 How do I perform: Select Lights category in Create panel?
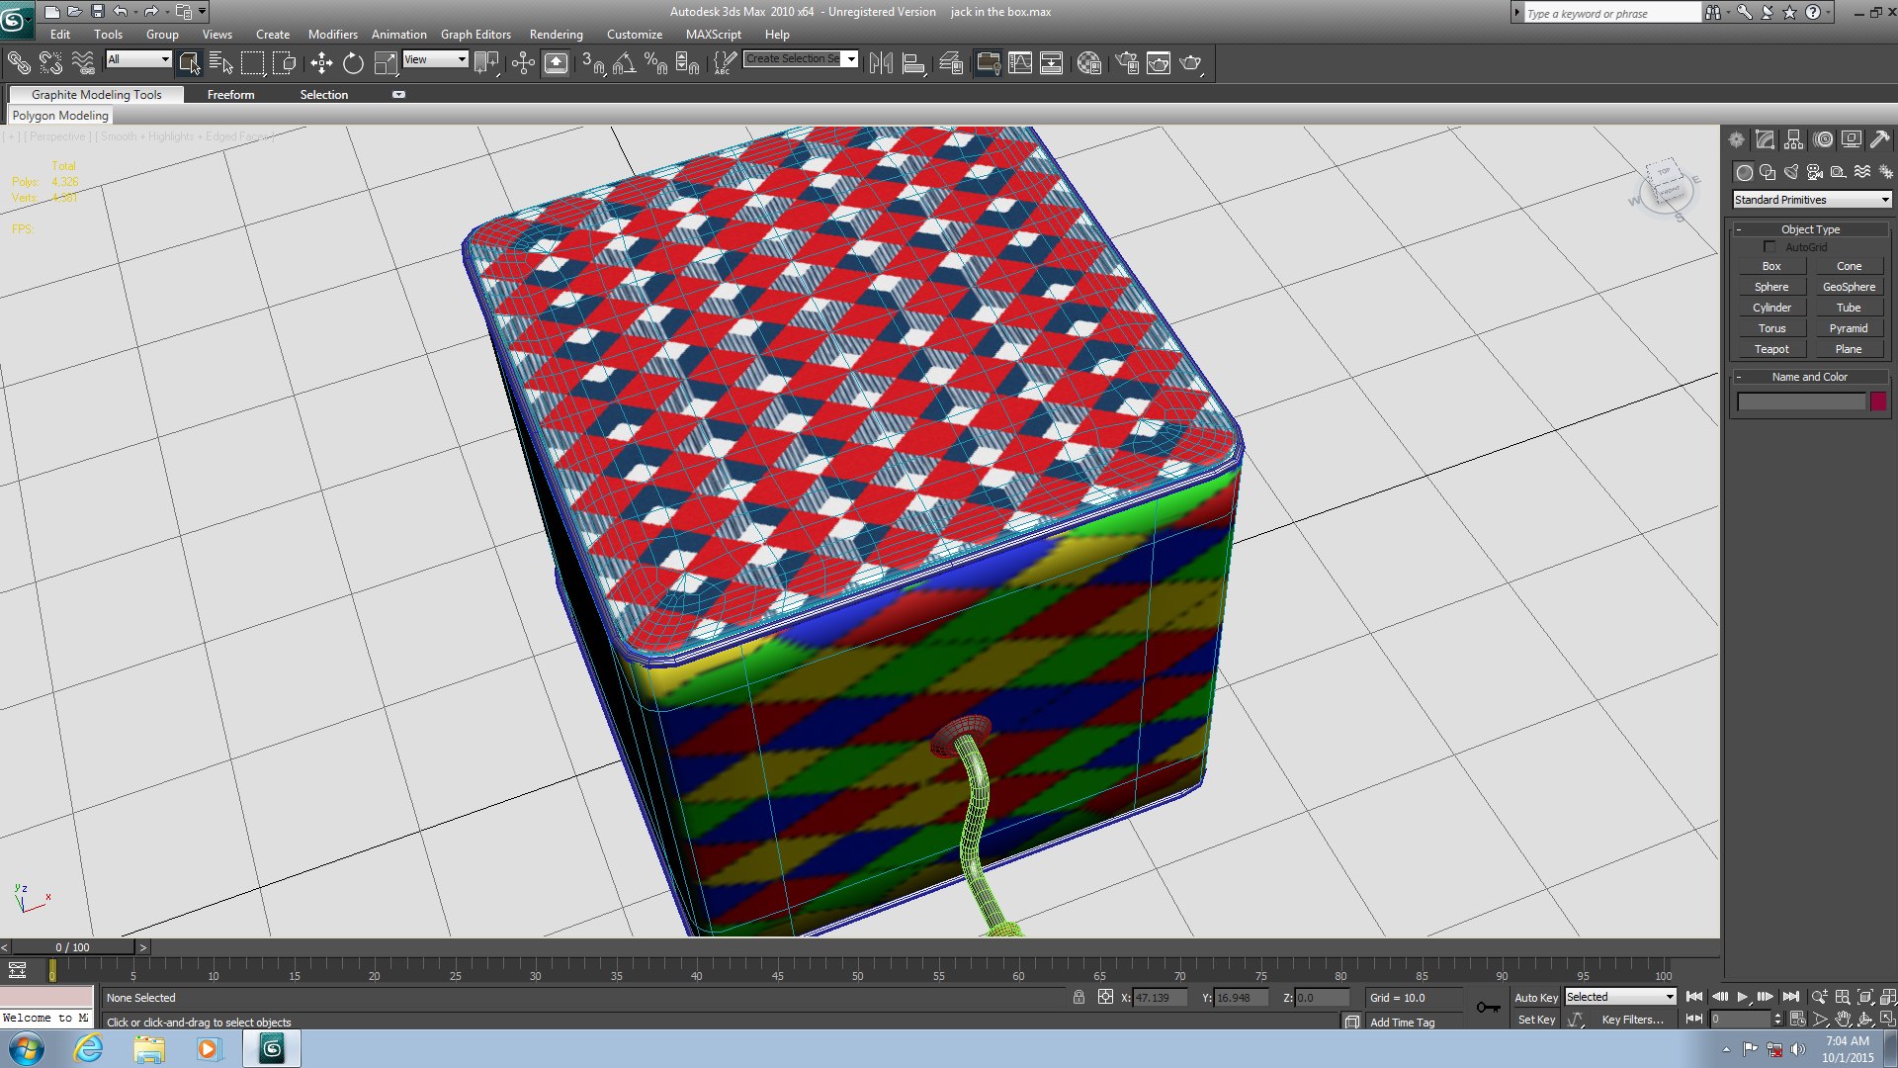click(1791, 172)
